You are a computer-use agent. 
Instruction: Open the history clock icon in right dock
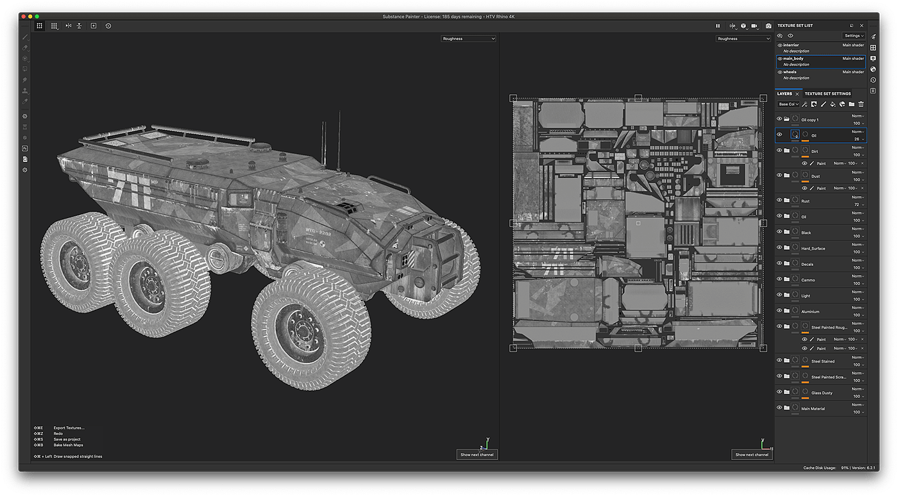(x=873, y=79)
